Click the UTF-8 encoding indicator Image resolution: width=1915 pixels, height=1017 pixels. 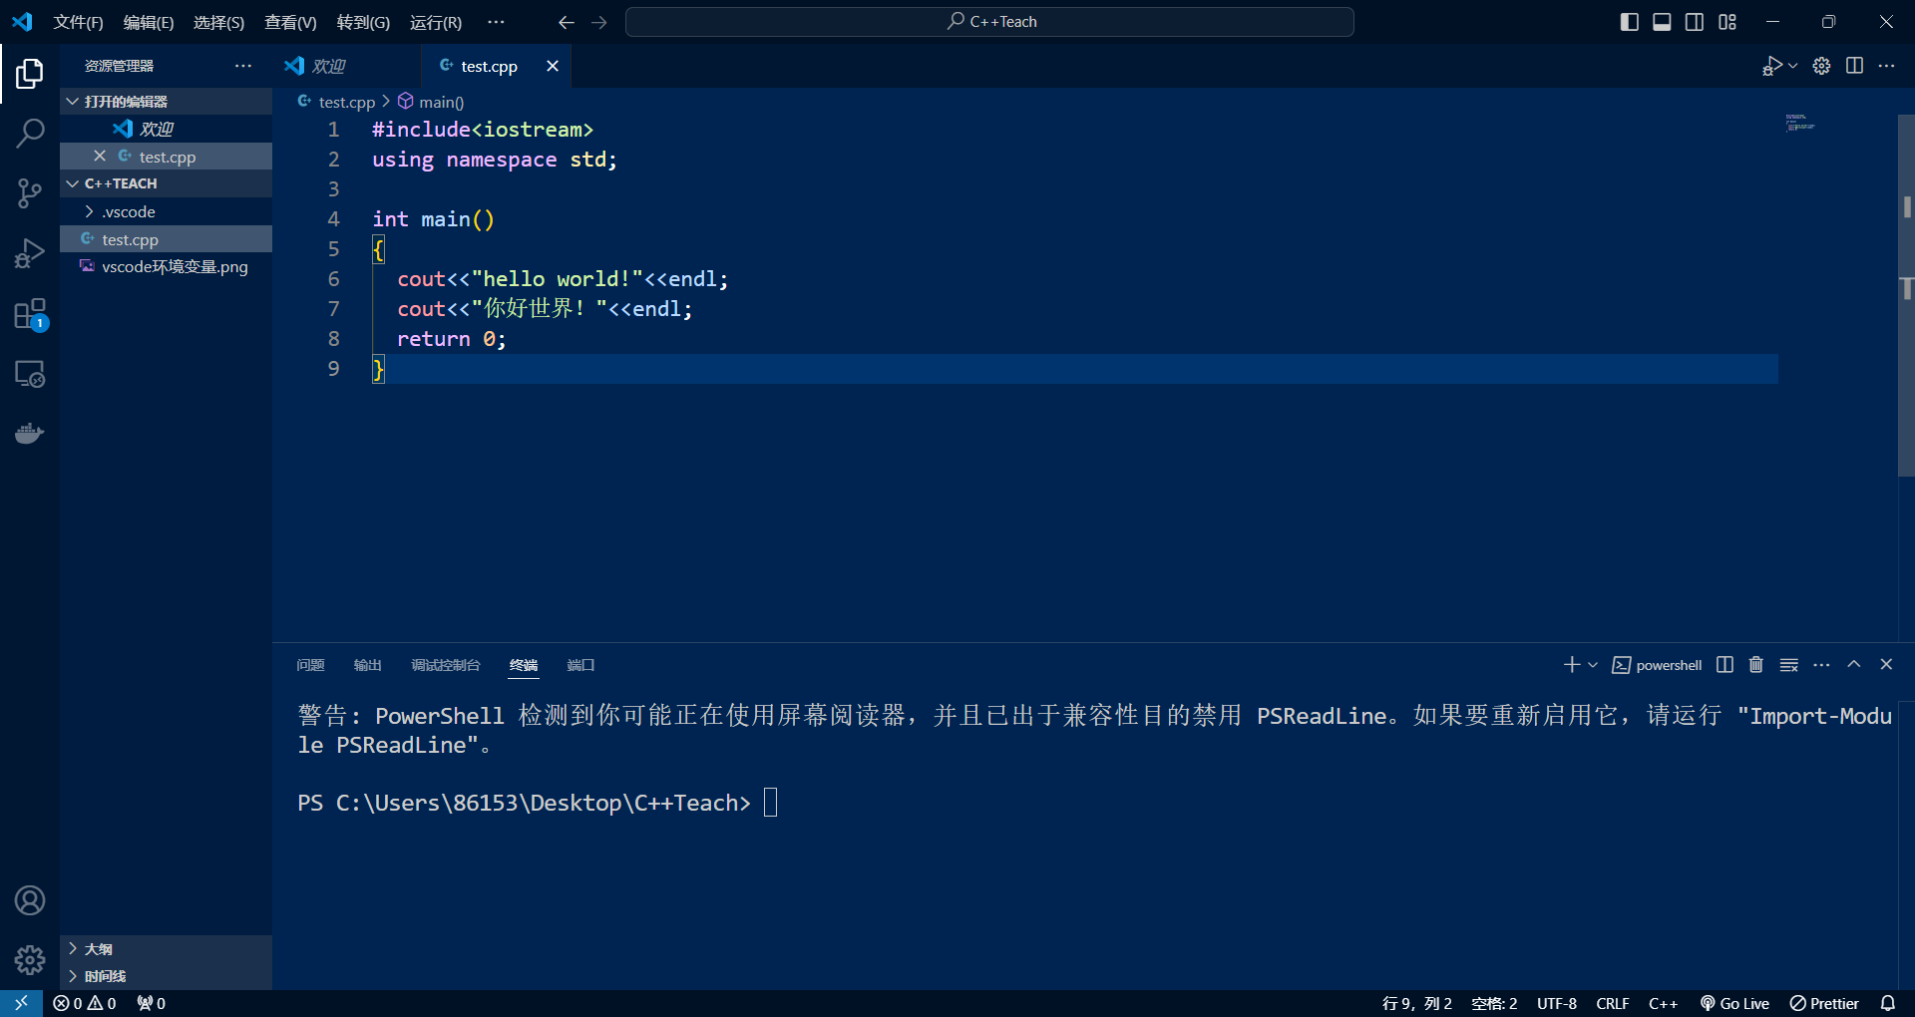(1556, 1003)
